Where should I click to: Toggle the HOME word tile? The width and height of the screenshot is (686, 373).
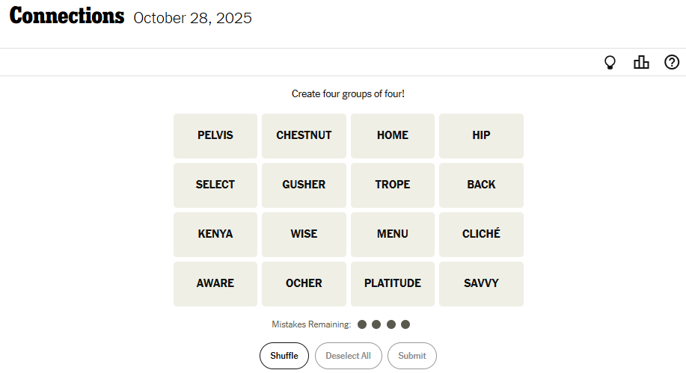[x=393, y=135]
